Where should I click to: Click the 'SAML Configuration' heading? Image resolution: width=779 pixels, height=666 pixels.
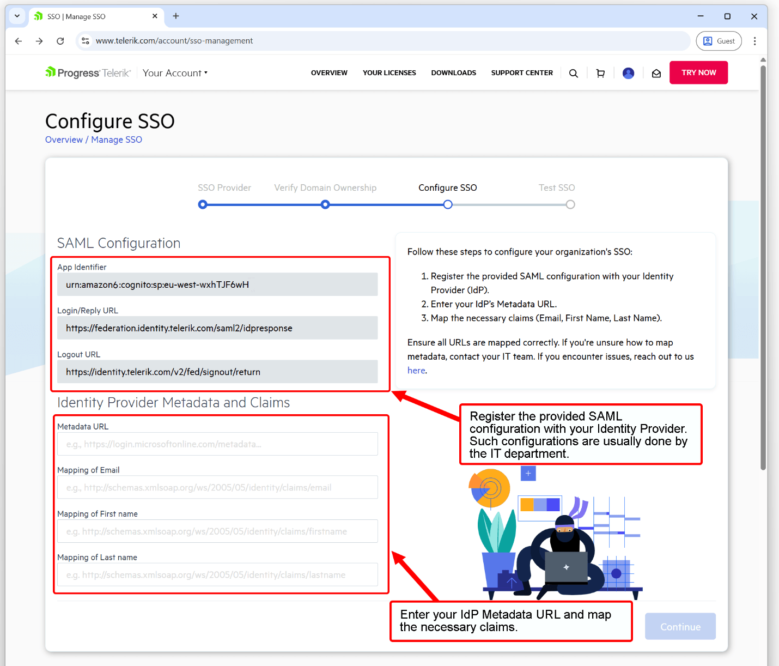click(119, 243)
